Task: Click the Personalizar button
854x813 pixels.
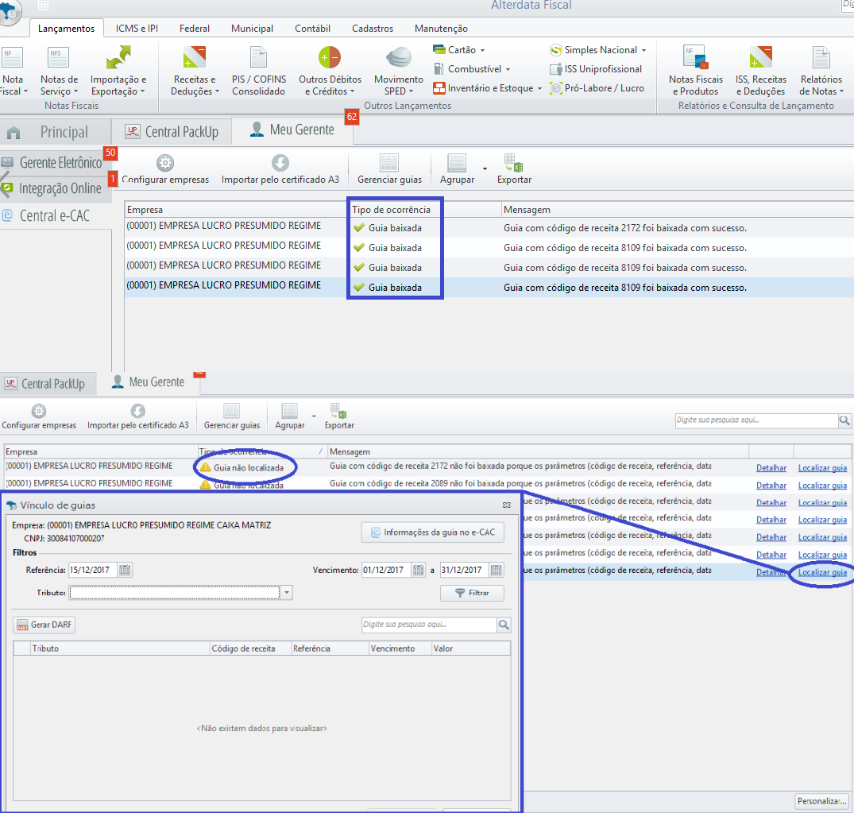Action: click(822, 801)
